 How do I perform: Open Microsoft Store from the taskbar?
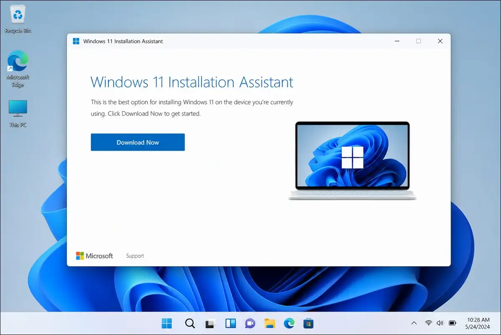tap(309, 323)
